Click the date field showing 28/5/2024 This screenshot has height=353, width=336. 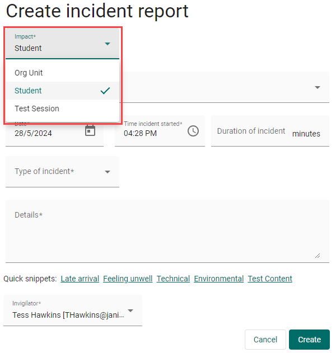(x=45, y=134)
